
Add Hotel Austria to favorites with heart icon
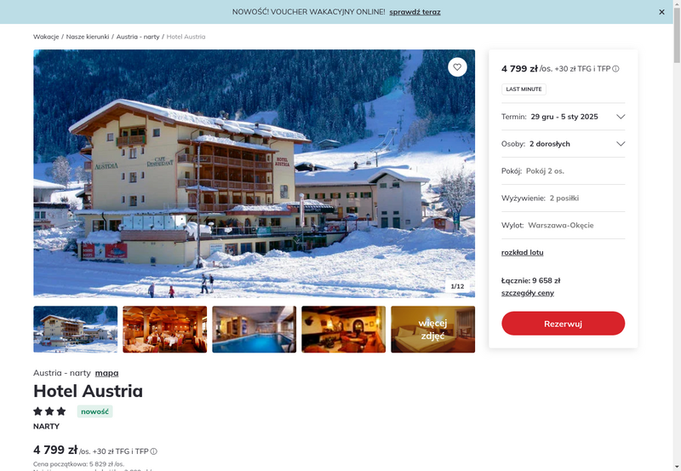tap(457, 67)
